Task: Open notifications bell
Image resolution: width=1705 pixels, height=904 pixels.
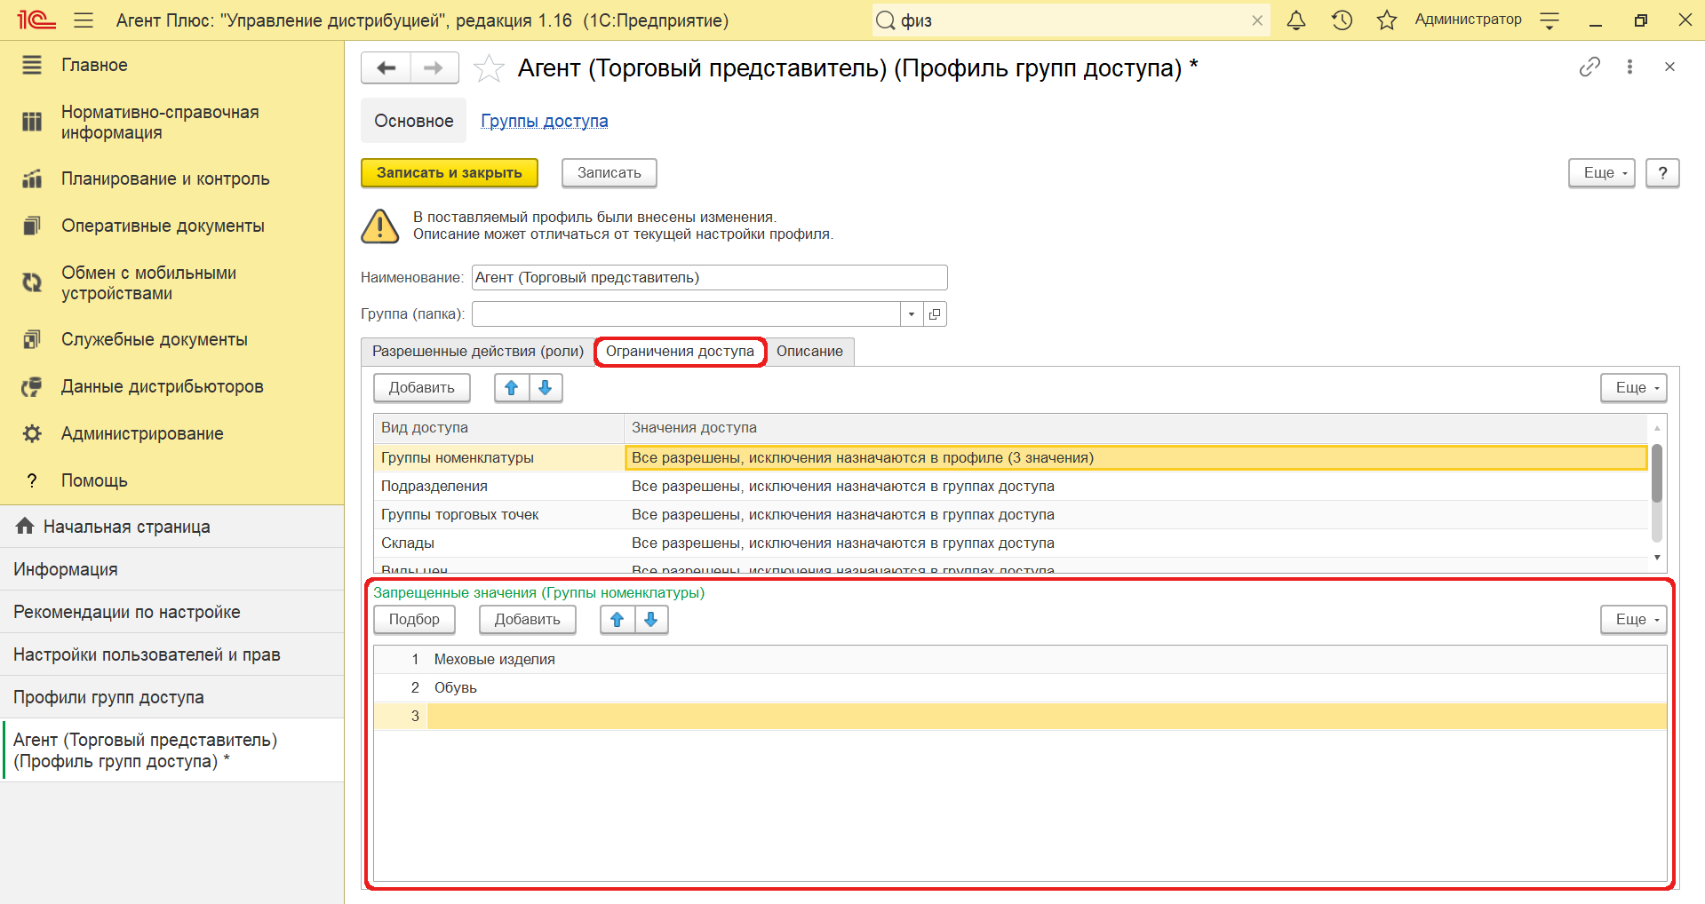Action: 1296,20
